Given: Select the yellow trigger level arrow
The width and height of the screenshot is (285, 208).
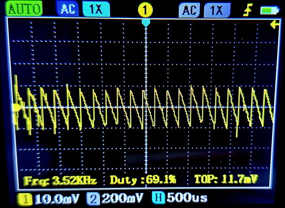Looking at the screenshot, I should coord(274,25).
